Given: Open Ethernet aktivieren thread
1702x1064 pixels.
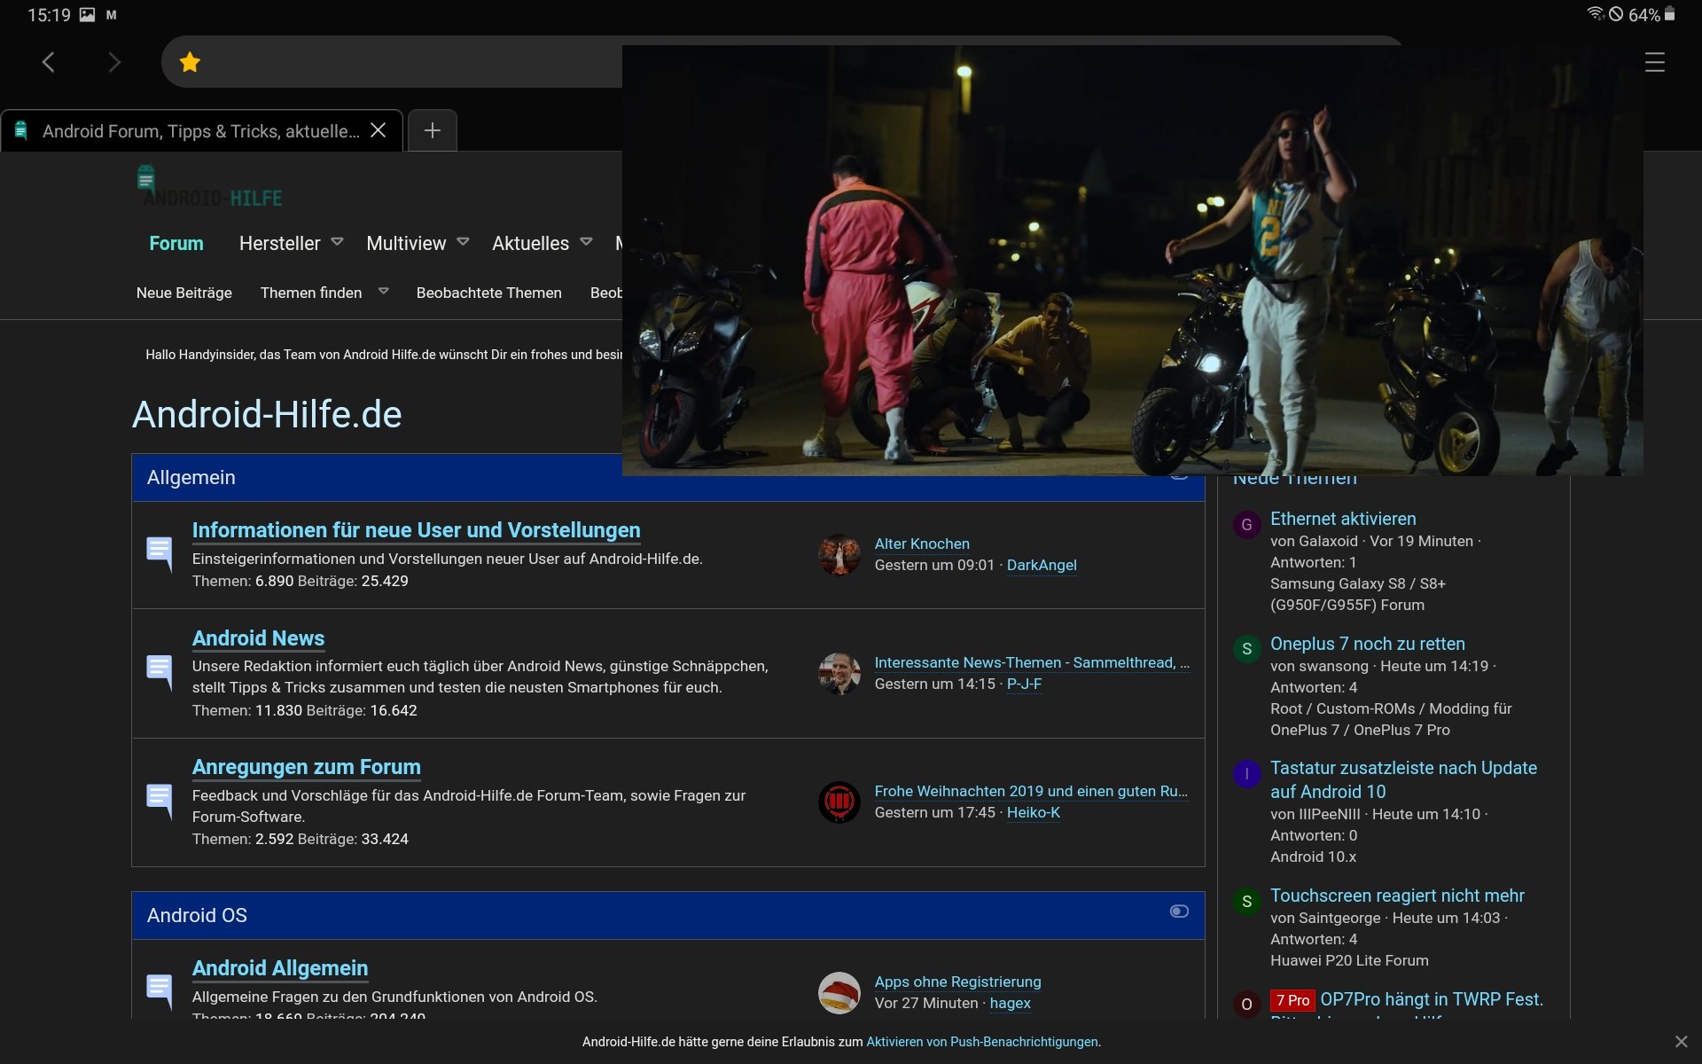Looking at the screenshot, I should point(1343,519).
